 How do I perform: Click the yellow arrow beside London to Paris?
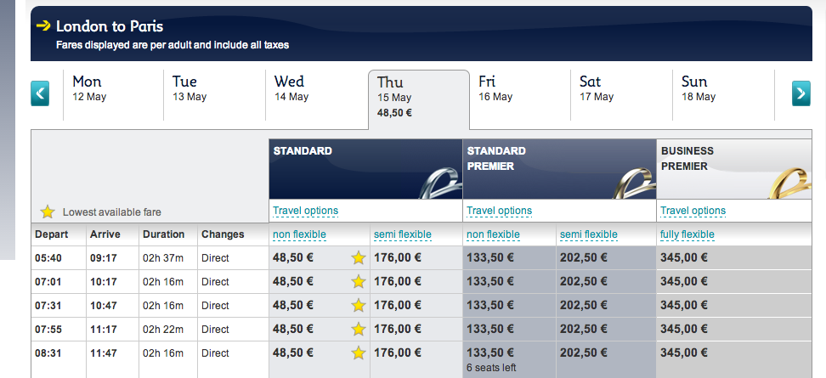pyautogui.click(x=43, y=25)
